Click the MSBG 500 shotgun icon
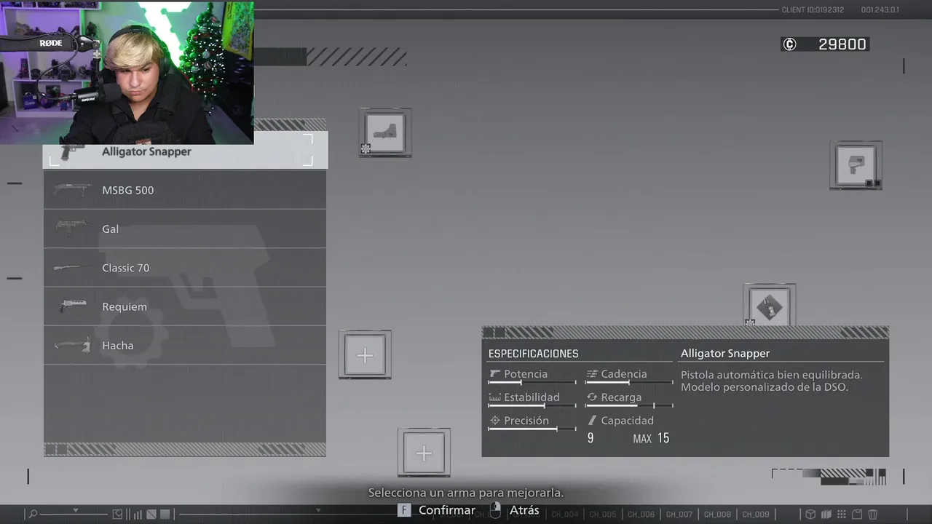Viewport: 932px width, 524px height. (x=72, y=189)
